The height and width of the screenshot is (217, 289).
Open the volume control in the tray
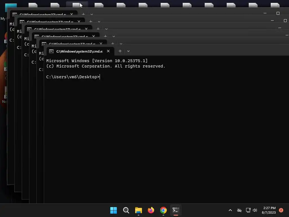(255, 210)
